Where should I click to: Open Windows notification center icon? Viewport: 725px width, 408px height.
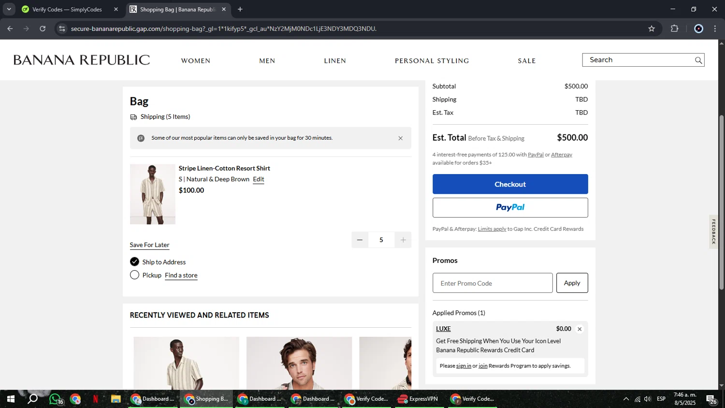pos(711,399)
